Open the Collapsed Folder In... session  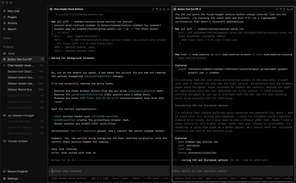pyautogui.click(x=23, y=102)
